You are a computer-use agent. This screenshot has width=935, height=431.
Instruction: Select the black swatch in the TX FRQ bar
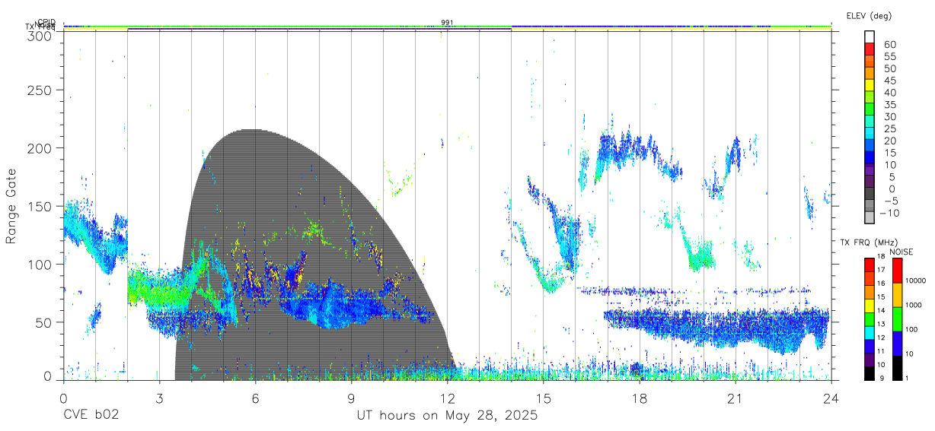[869, 372]
